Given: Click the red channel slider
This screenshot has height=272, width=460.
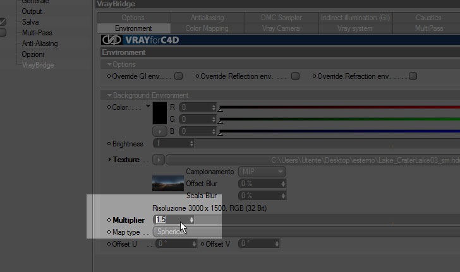Looking at the screenshot, I should (x=339, y=107).
